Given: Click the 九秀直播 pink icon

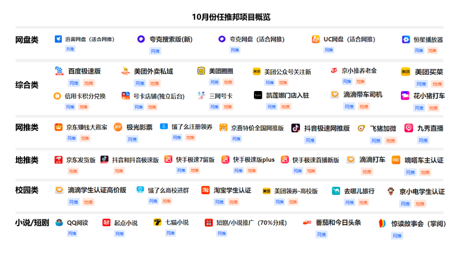Looking at the screenshot, I should point(408,128).
